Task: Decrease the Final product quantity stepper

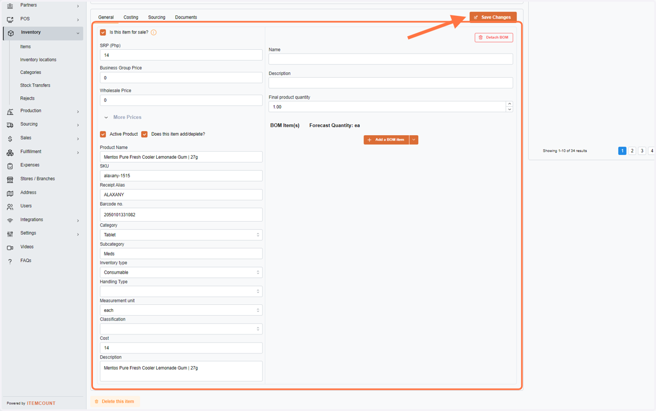Action: [509, 109]
